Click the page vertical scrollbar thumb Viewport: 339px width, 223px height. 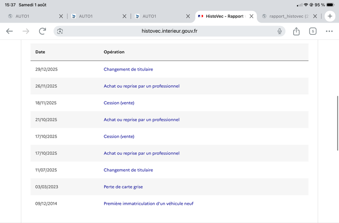[337, 123]
